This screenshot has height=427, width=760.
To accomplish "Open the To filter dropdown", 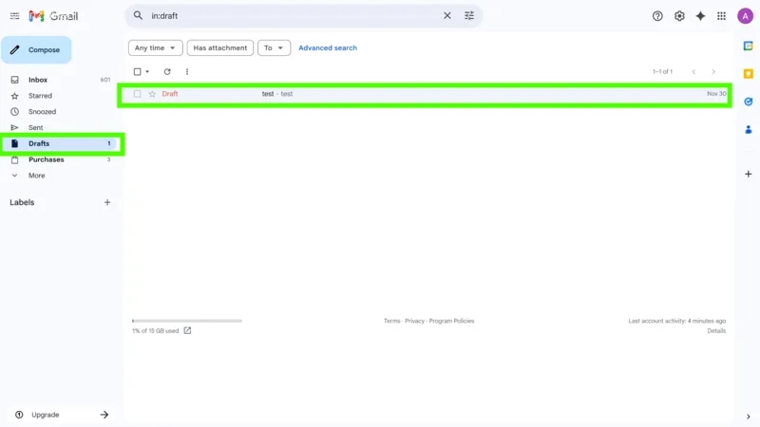I will coord(275,47).
